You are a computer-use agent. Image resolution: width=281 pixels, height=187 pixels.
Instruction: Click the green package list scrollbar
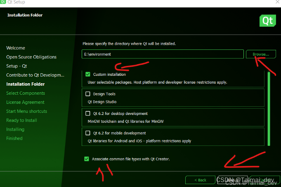[269, 109]
